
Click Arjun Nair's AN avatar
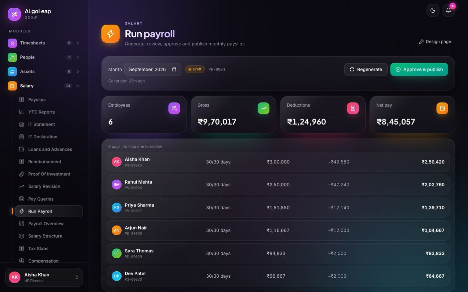[x=117, y=230]
